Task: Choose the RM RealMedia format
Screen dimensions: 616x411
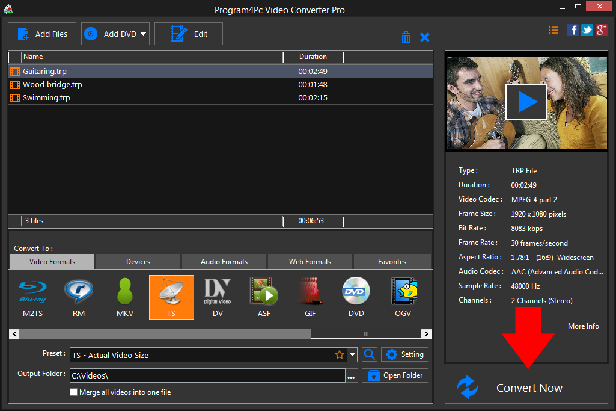Action: click(78, 297)
